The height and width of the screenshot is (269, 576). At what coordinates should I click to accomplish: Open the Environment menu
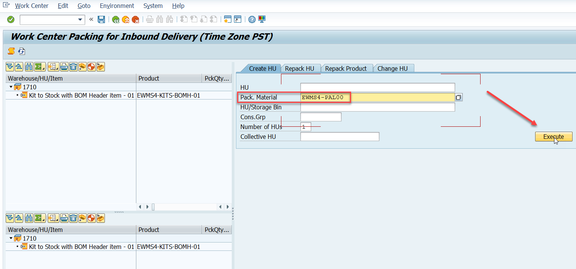coord(117,6)
